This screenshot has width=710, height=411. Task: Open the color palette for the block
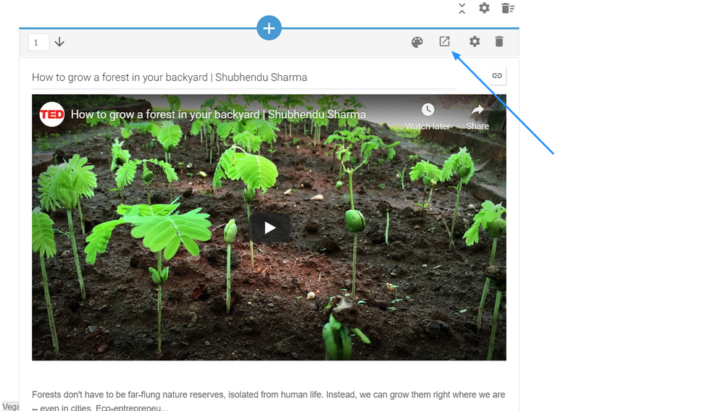click(x=417, y=42)
